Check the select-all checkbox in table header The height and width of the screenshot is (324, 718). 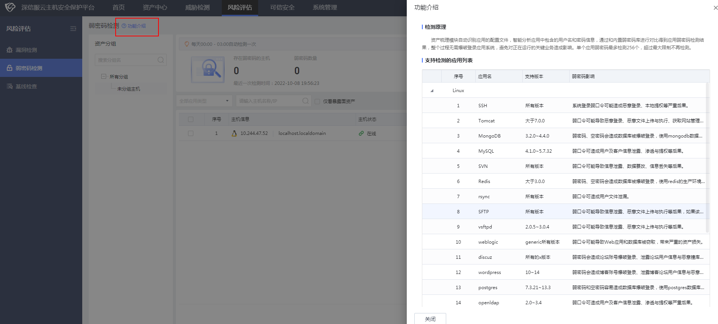pyautogui.click(x=191, y=119)
